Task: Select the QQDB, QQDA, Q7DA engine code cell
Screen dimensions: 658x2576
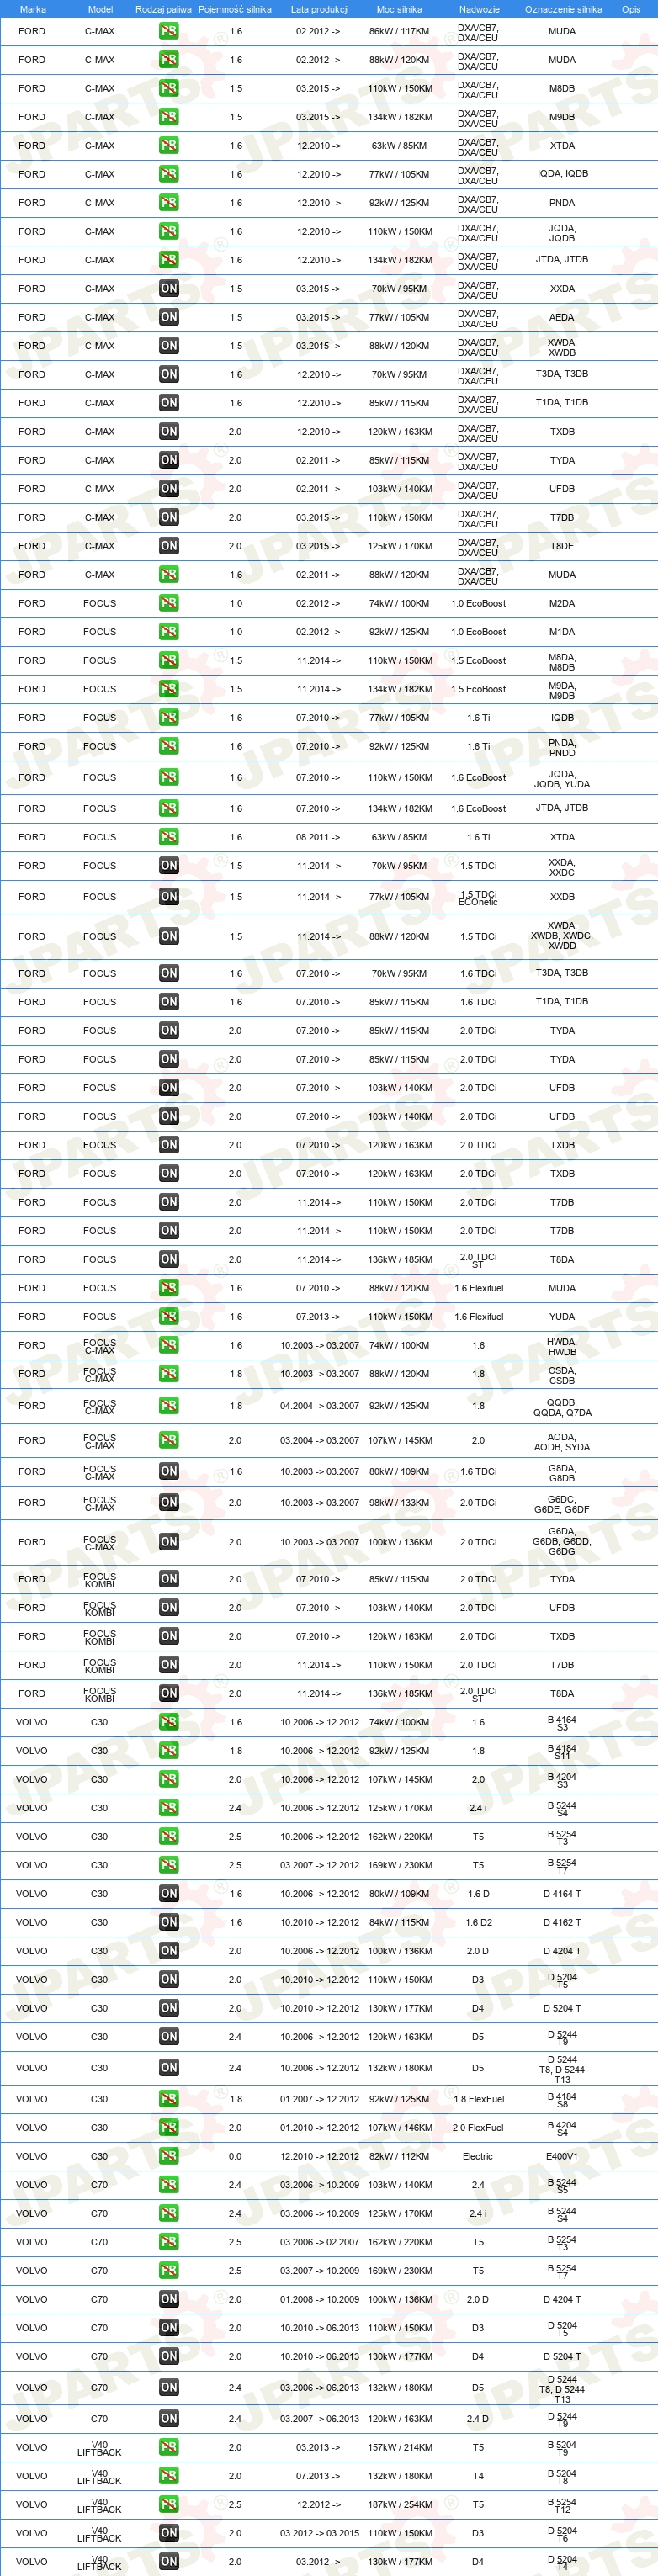Action: (562, 1408)
